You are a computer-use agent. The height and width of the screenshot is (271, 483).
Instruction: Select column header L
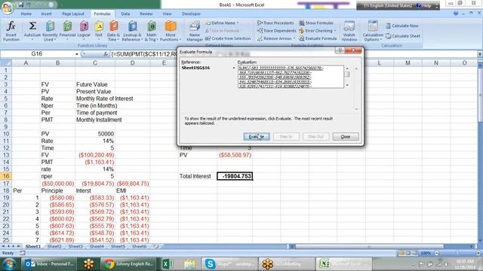pyautogui.click(x=379, y=63)
